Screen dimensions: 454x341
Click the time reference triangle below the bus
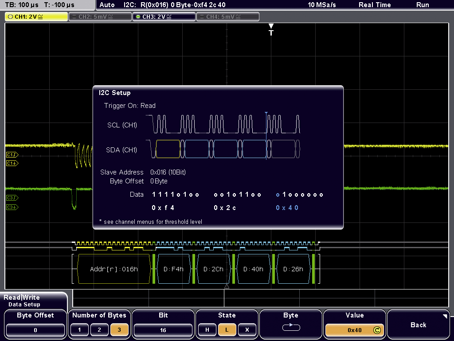(x=227, y=286)
